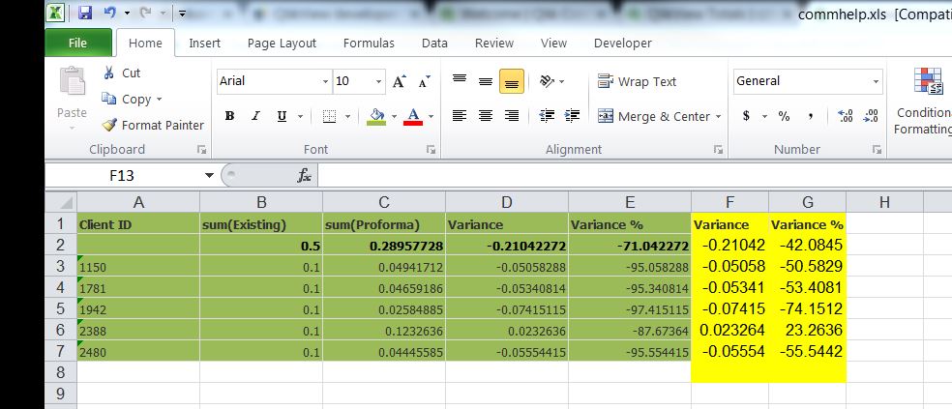
Task: Switch to the Insert tab
Action: 204,44
